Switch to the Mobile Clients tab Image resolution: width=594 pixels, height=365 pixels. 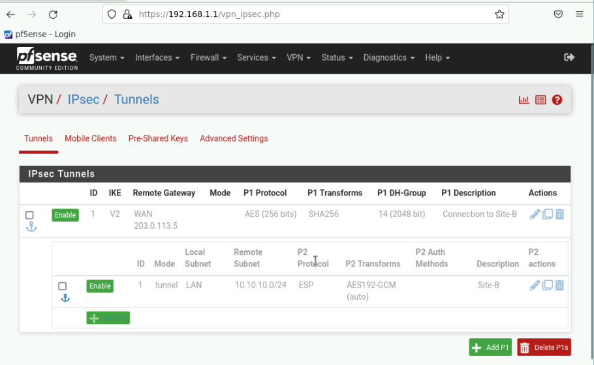coord(91,138)
